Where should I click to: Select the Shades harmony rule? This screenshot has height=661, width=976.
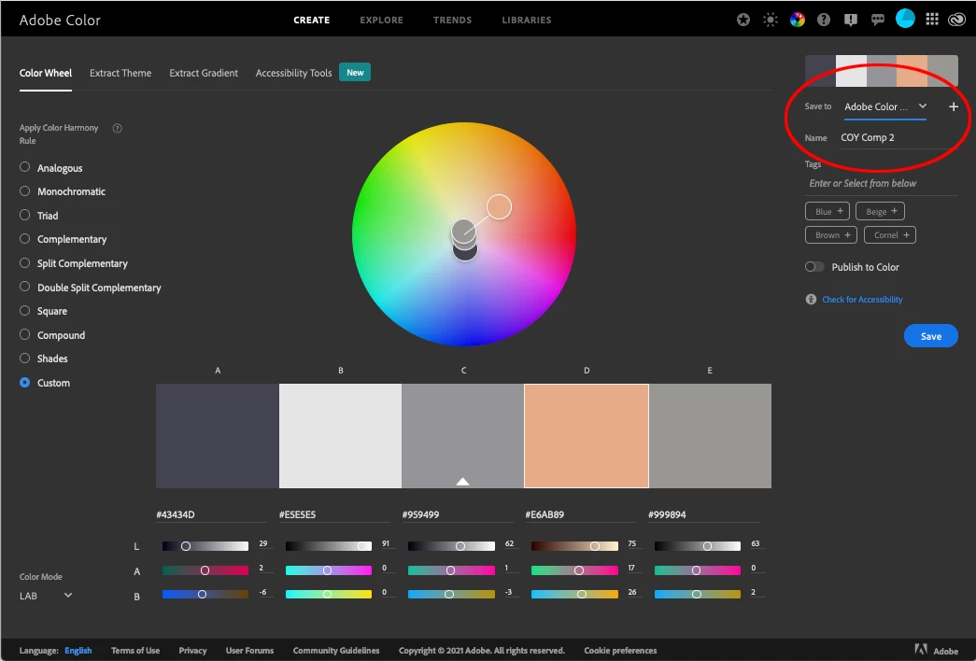tap(44, 359)
